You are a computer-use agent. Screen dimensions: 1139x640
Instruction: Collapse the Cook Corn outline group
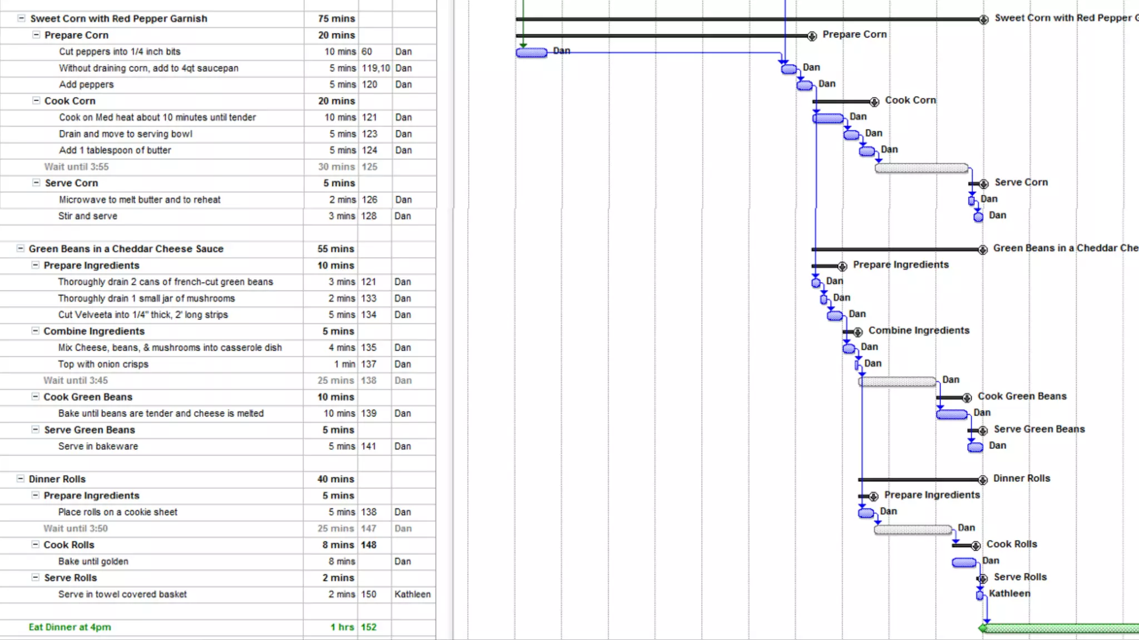click(36, 101)
